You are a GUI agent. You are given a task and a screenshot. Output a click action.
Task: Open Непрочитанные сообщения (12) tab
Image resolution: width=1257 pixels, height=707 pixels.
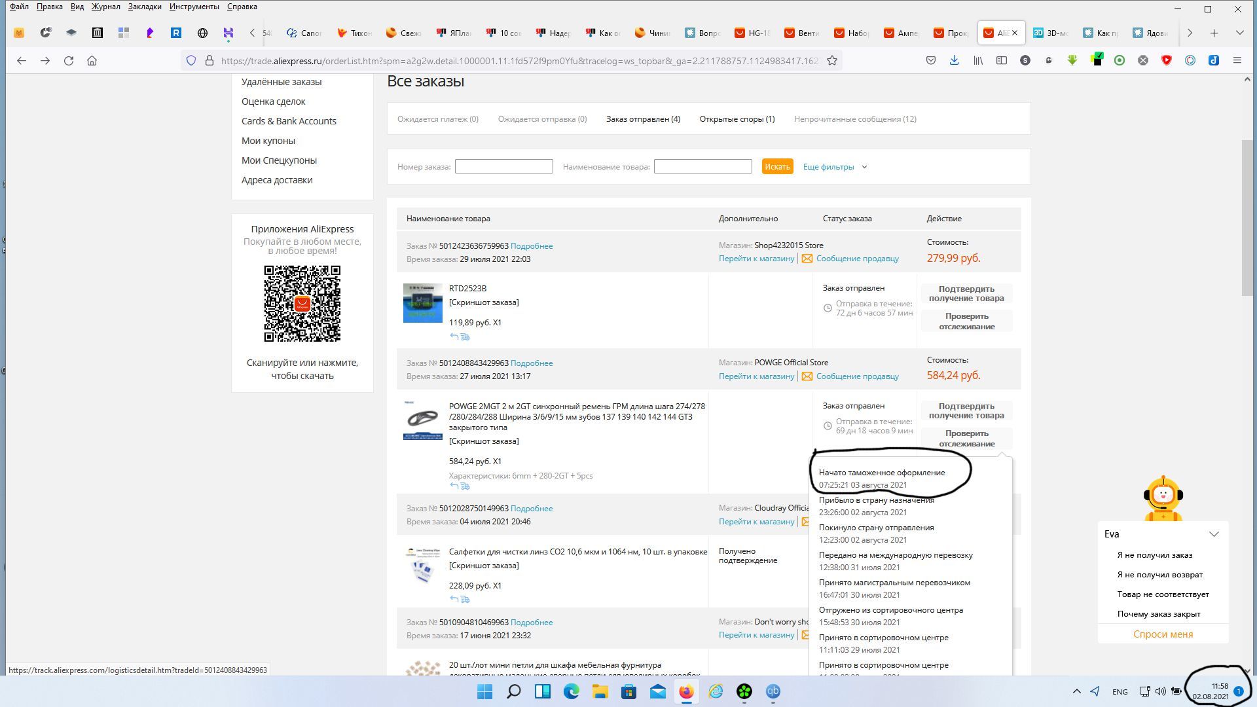[855, 119]
